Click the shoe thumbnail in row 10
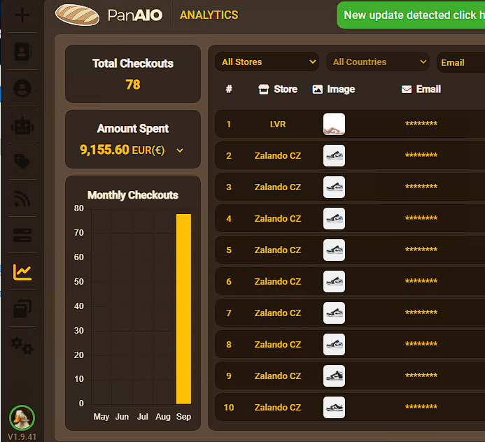This screenshot has height=442, width=485. coord(334,408)
